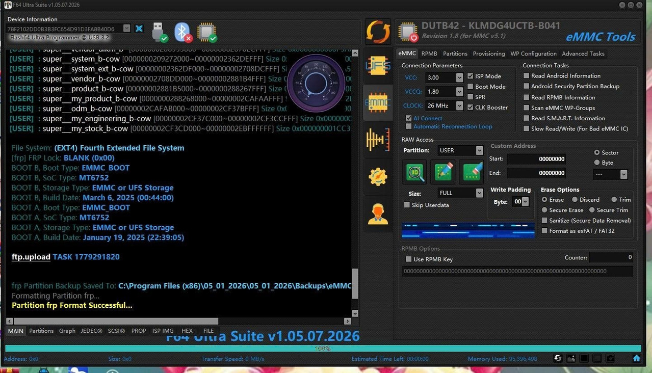The height and width of the screenshot is (373, 652).
Task: Open the ISP IMG bottom tab
Action: [x=163, y=331]
